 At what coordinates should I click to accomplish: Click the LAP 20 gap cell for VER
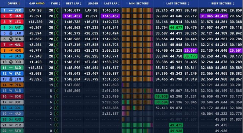pyautogui.click(x=35, y=10)
